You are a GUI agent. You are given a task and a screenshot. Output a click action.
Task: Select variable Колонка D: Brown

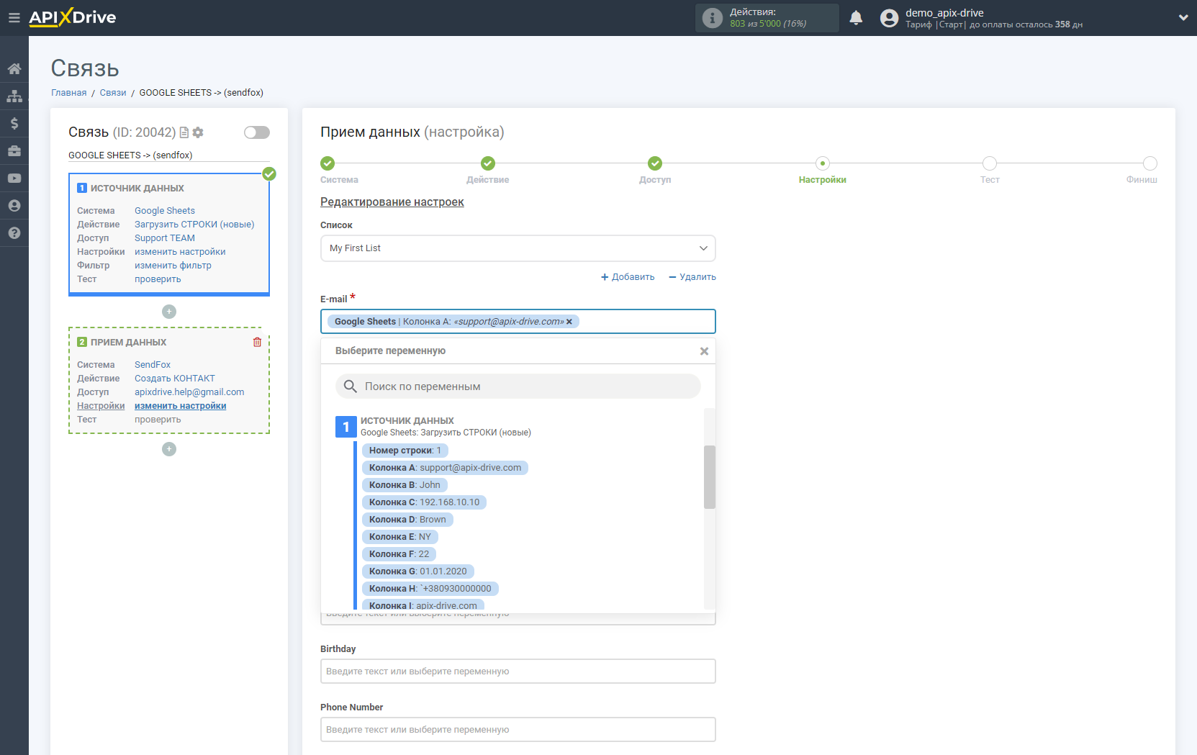pos(407,520)
